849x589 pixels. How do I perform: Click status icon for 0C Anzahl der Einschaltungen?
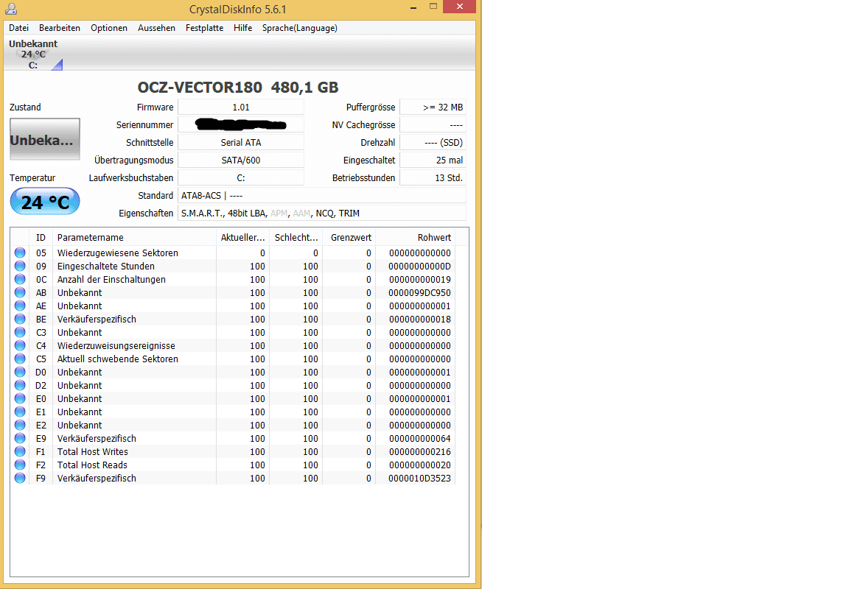pos(20,279)
